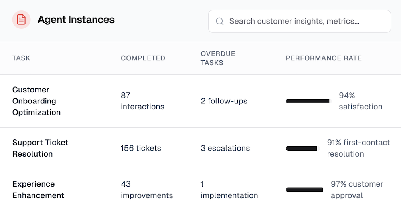Viewport: 401px width, 207px height.
Task: Click the 91% first-contact resolution progress bar
Action: [x=303, y=148]
